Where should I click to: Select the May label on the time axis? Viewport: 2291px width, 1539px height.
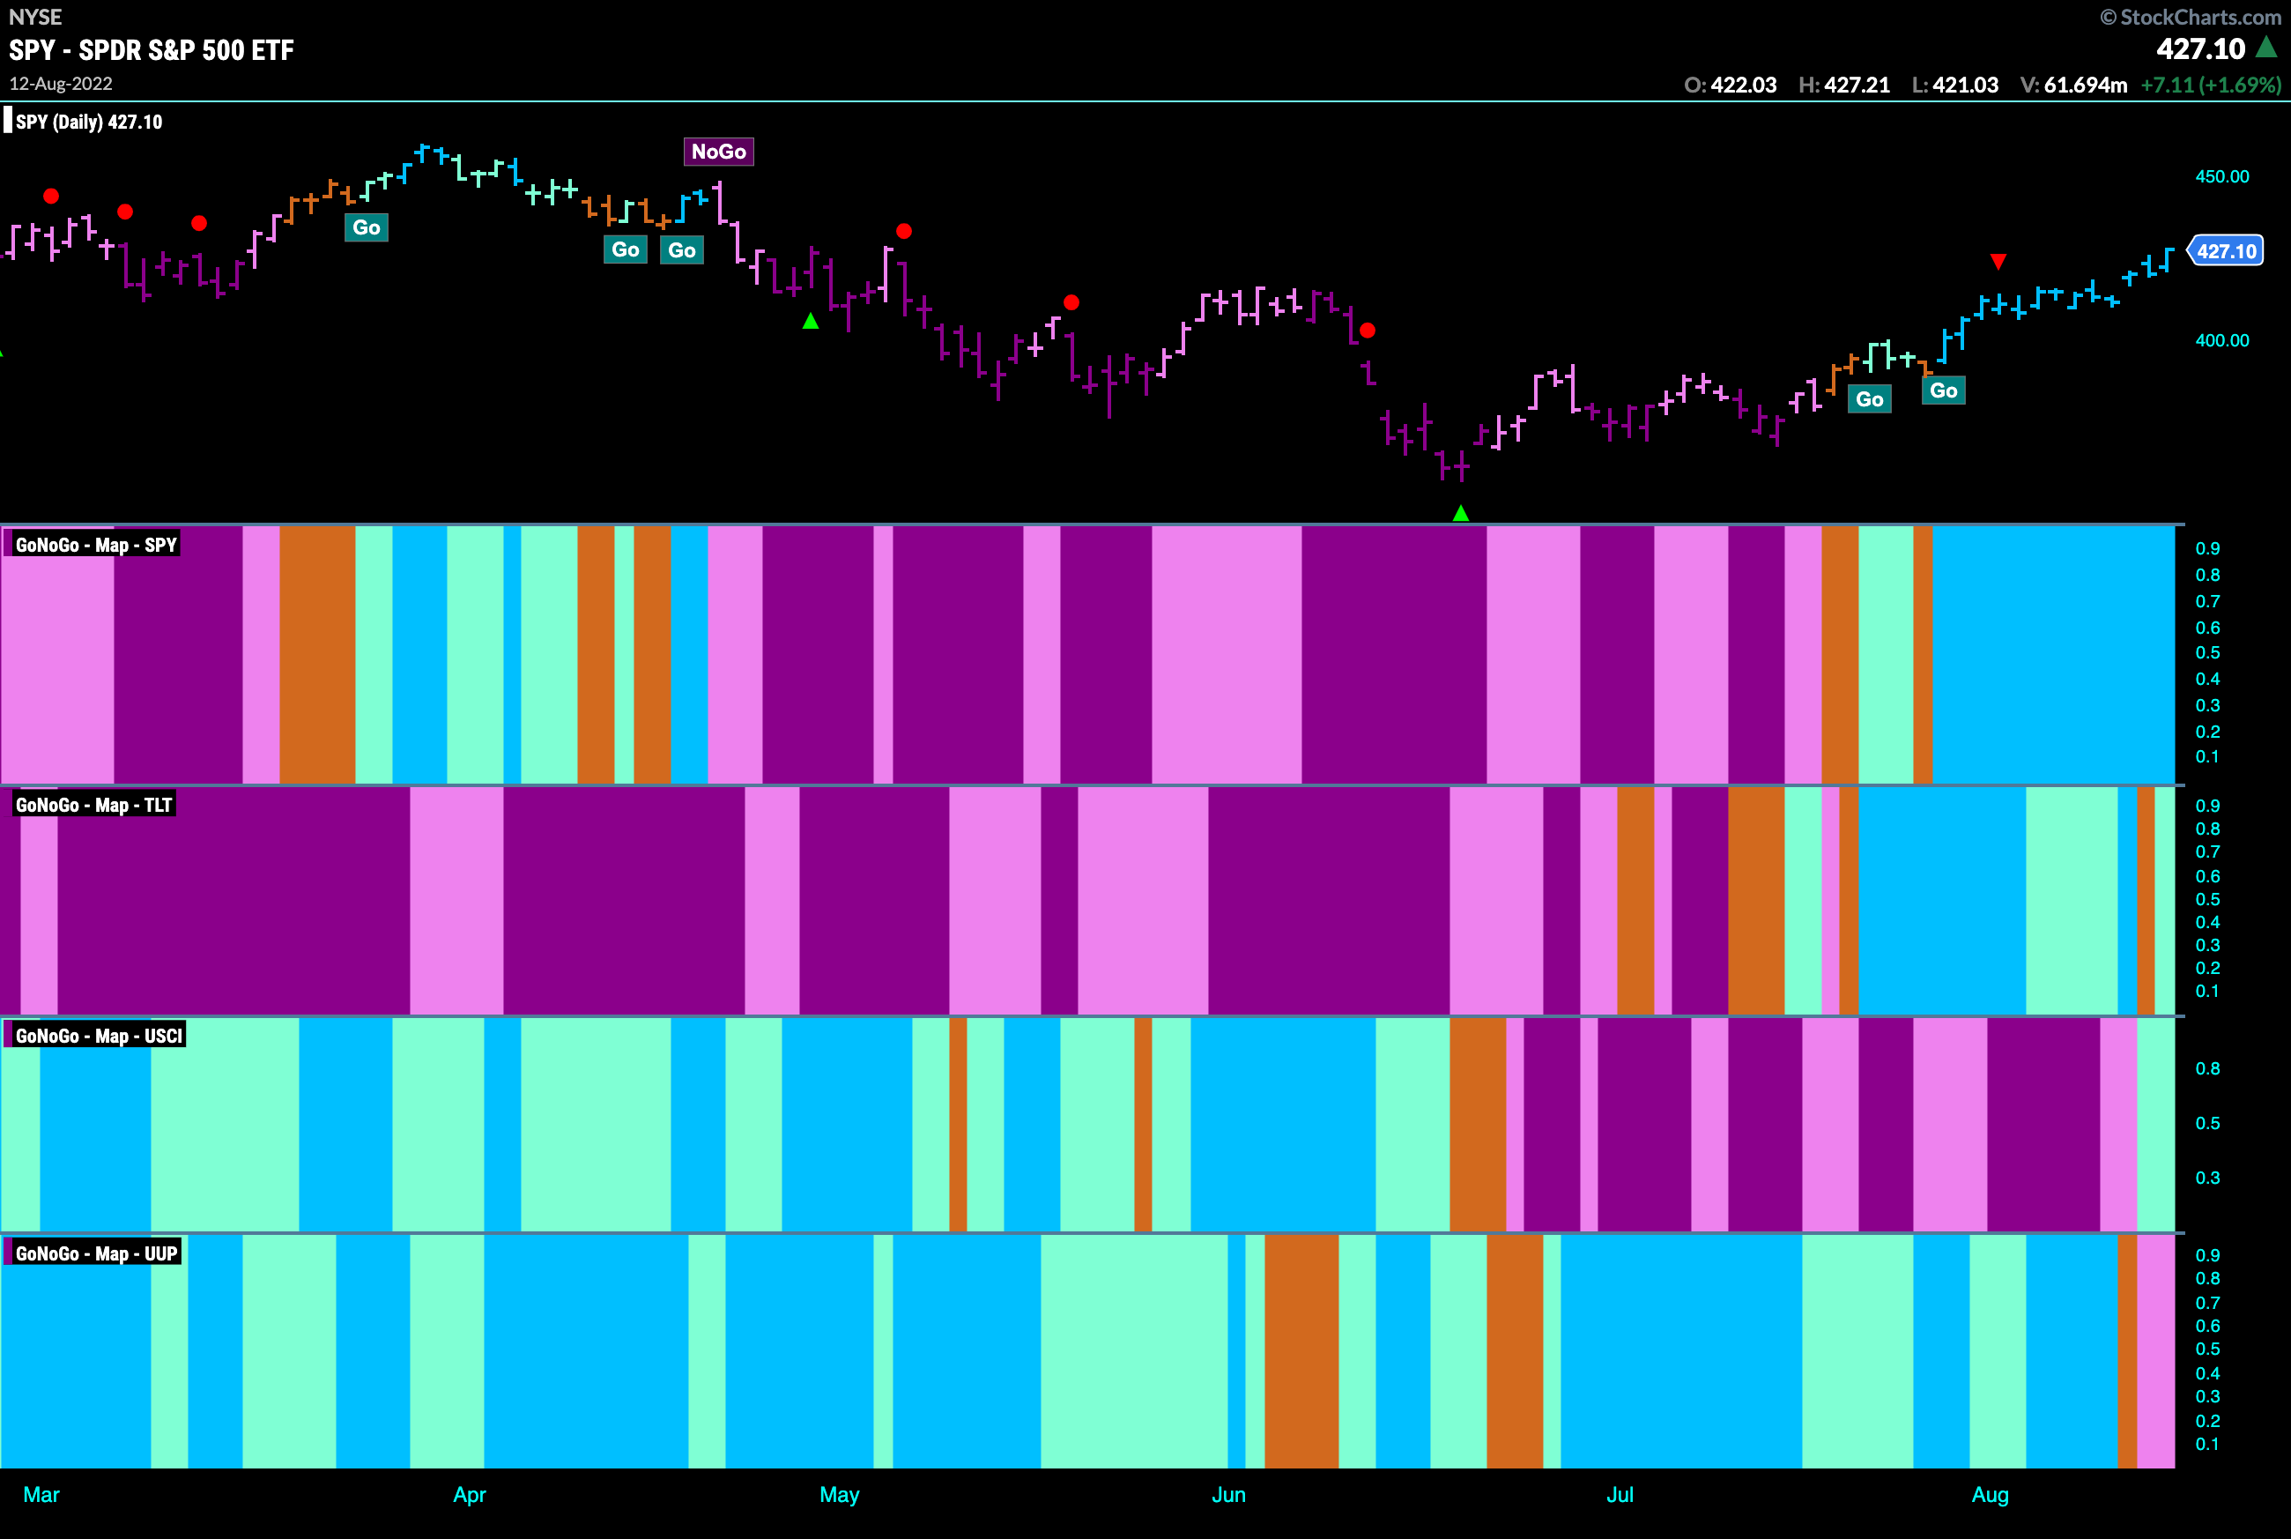[840, 1495]
